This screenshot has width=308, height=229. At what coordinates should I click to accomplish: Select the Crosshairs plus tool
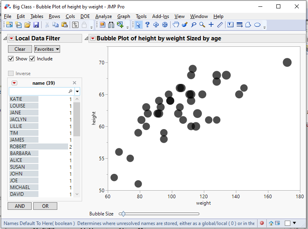coord(211,25)
